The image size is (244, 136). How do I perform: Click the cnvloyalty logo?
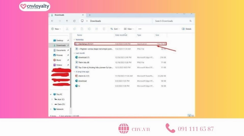pyautogui.click(x=35, y=6)
